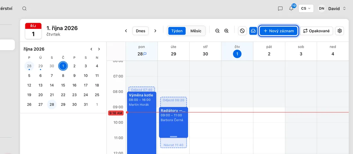
Task: Click the Návrat 11:40 travel block
Action: click(x=173, y=143)
